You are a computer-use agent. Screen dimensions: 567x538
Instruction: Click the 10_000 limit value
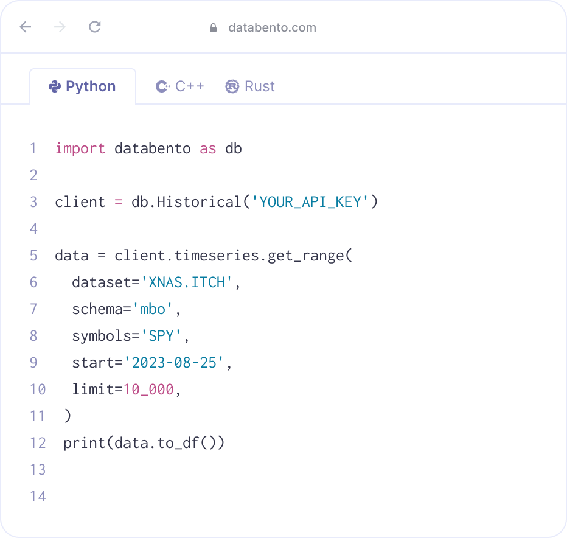click(x=148, y=390)
